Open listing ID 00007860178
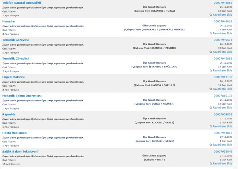The height and width of the screenshot is (169, 238). [x=223, y=96]
